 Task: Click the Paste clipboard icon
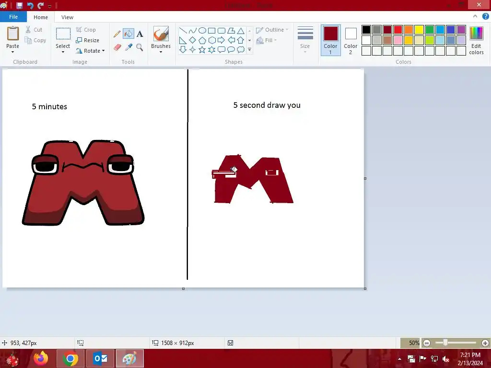13,33
